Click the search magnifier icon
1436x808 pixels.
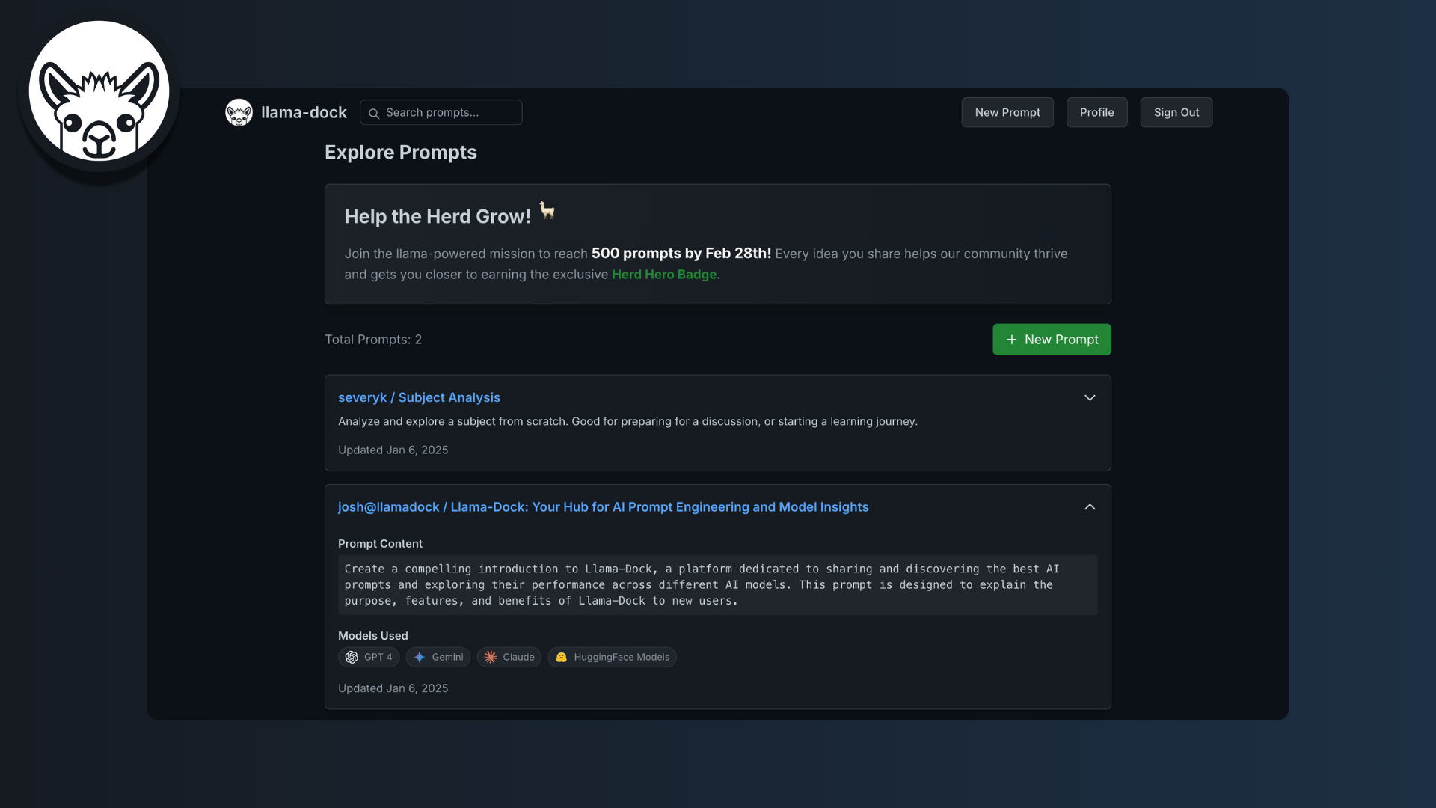[x=374, y=113]
